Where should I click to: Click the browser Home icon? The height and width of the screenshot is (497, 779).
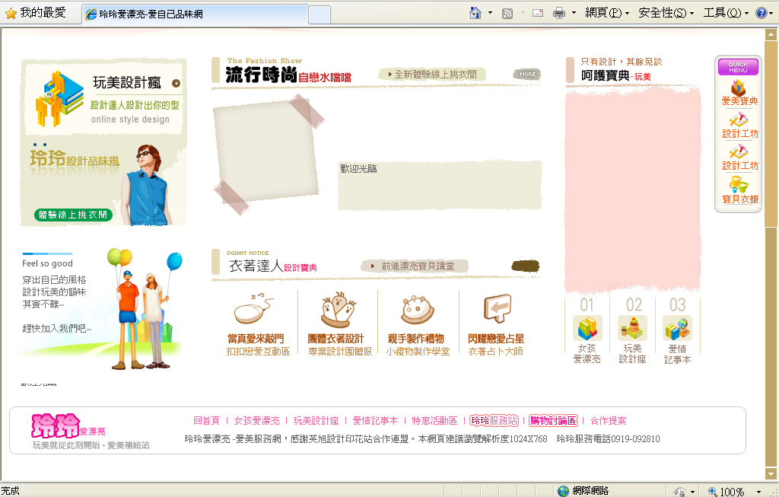click(x=475, y=13)
